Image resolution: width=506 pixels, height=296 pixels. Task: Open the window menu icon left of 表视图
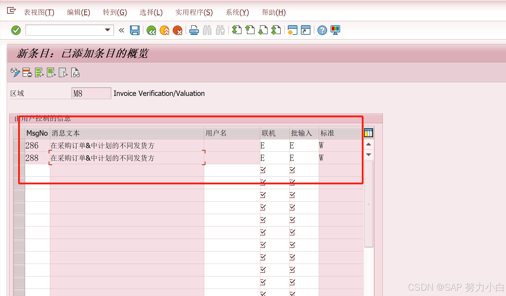pos(11,11)
